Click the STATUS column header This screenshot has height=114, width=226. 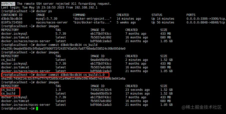157,15
